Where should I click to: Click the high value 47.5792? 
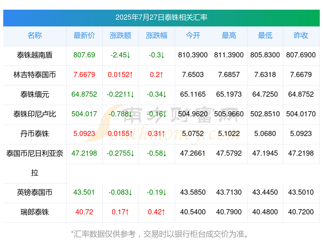coord(229,153)
